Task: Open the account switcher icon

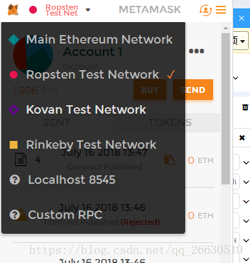Action: tap(205, 10)
